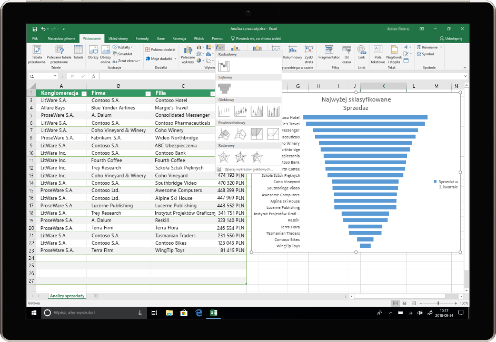
Task: Switch to the Układ strony tab
Action: 118,38
